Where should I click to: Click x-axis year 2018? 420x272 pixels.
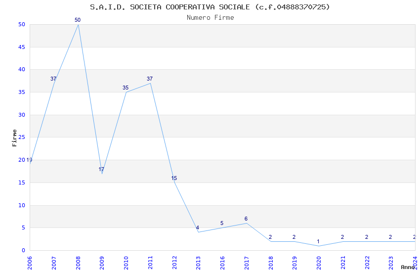[x=271, y=263]
